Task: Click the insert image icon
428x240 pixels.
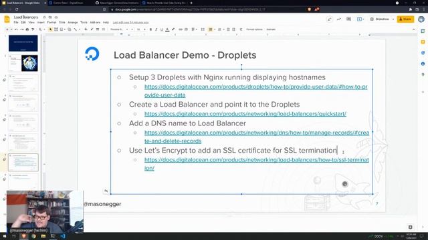Action: click(62, 29)
